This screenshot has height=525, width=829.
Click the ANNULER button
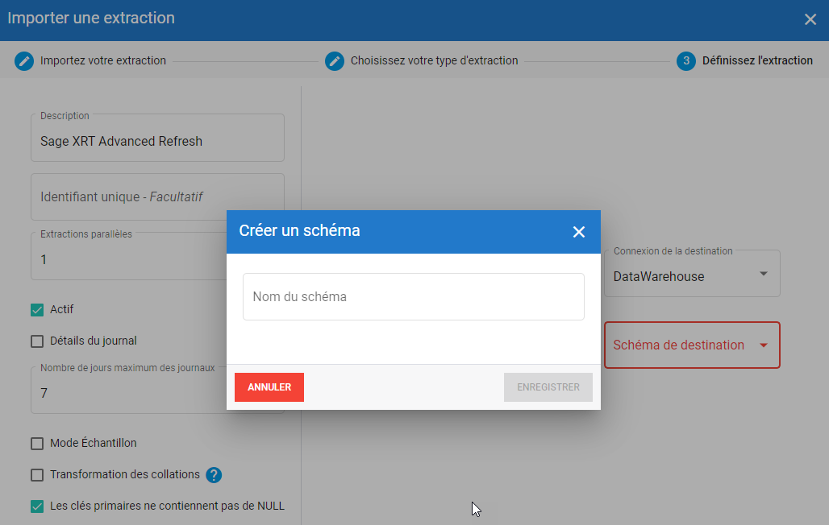pos(269,387)
